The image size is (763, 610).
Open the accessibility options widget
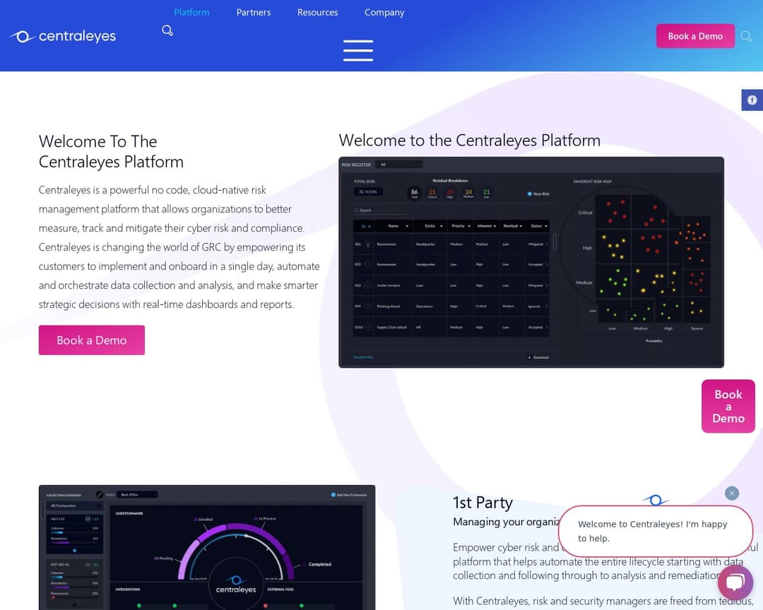[x=752, y=100]
